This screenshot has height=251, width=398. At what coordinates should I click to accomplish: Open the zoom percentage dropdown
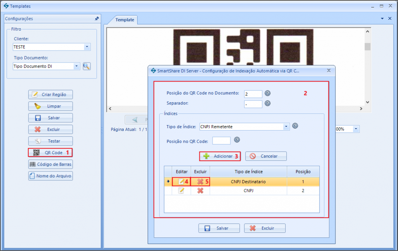[356, 129]
